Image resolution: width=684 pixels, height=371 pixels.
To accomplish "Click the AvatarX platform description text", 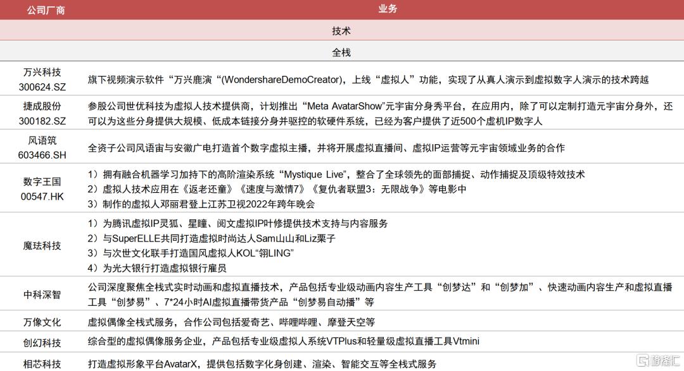I will [x=262, y=363].
